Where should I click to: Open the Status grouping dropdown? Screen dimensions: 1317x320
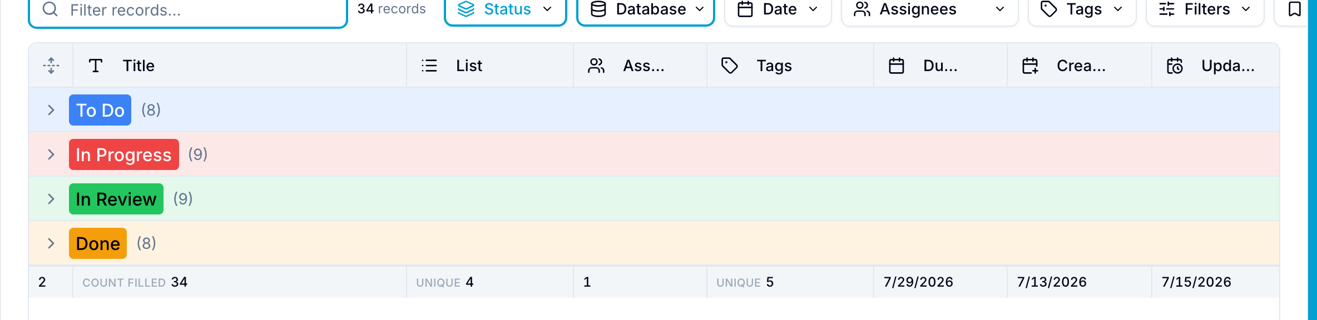505,9
